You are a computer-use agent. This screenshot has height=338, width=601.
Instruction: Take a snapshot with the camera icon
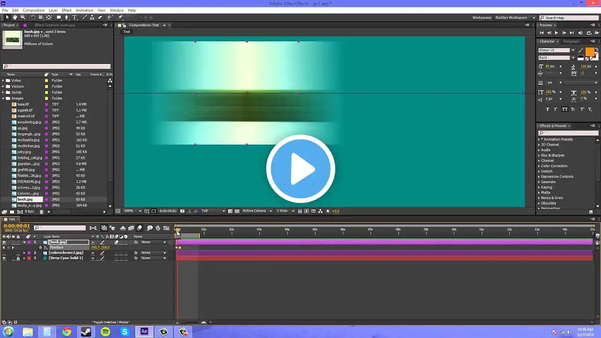[182, 211]
